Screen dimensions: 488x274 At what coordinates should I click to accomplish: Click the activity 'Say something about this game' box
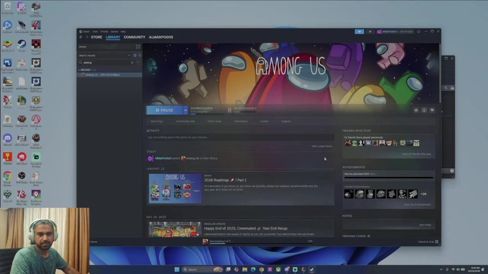pyautogui.click(x=240, y=137)
